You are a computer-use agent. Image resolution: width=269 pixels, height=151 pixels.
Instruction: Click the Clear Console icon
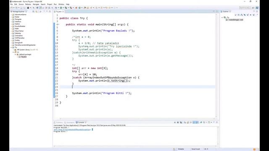185,122
